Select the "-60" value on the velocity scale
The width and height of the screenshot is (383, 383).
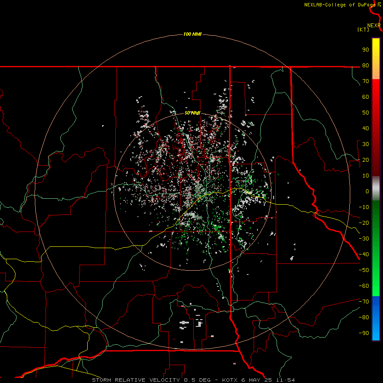pyautogui.click(x=364, y=286)
